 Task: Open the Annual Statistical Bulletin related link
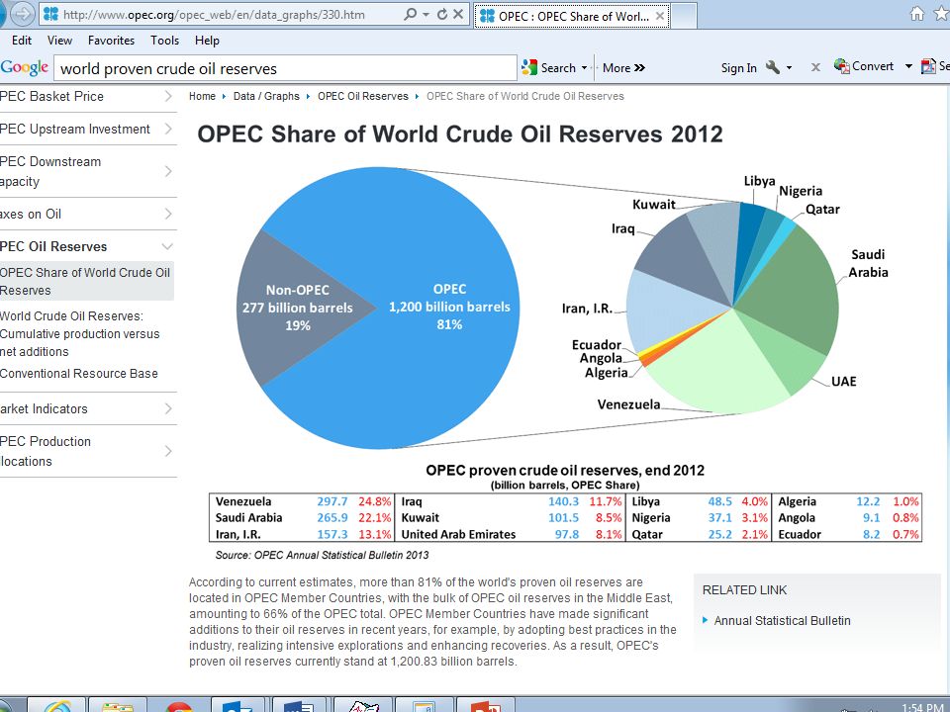tap(782, 621)
